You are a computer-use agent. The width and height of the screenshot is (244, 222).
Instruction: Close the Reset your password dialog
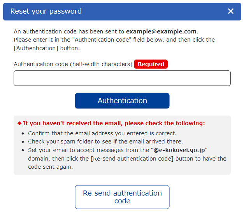231,11
